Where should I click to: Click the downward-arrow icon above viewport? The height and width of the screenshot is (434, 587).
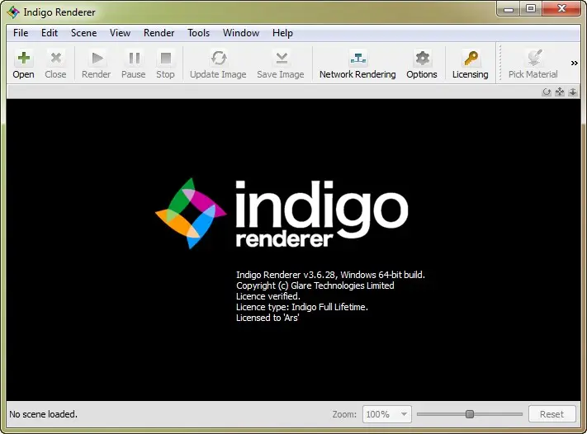(x=572, y=92)
